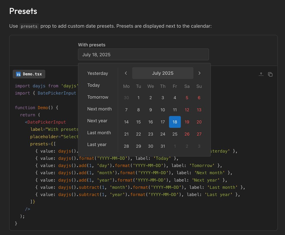
Task: Copy the Demo.tsx code with copy icon
Action: point(270,74)
